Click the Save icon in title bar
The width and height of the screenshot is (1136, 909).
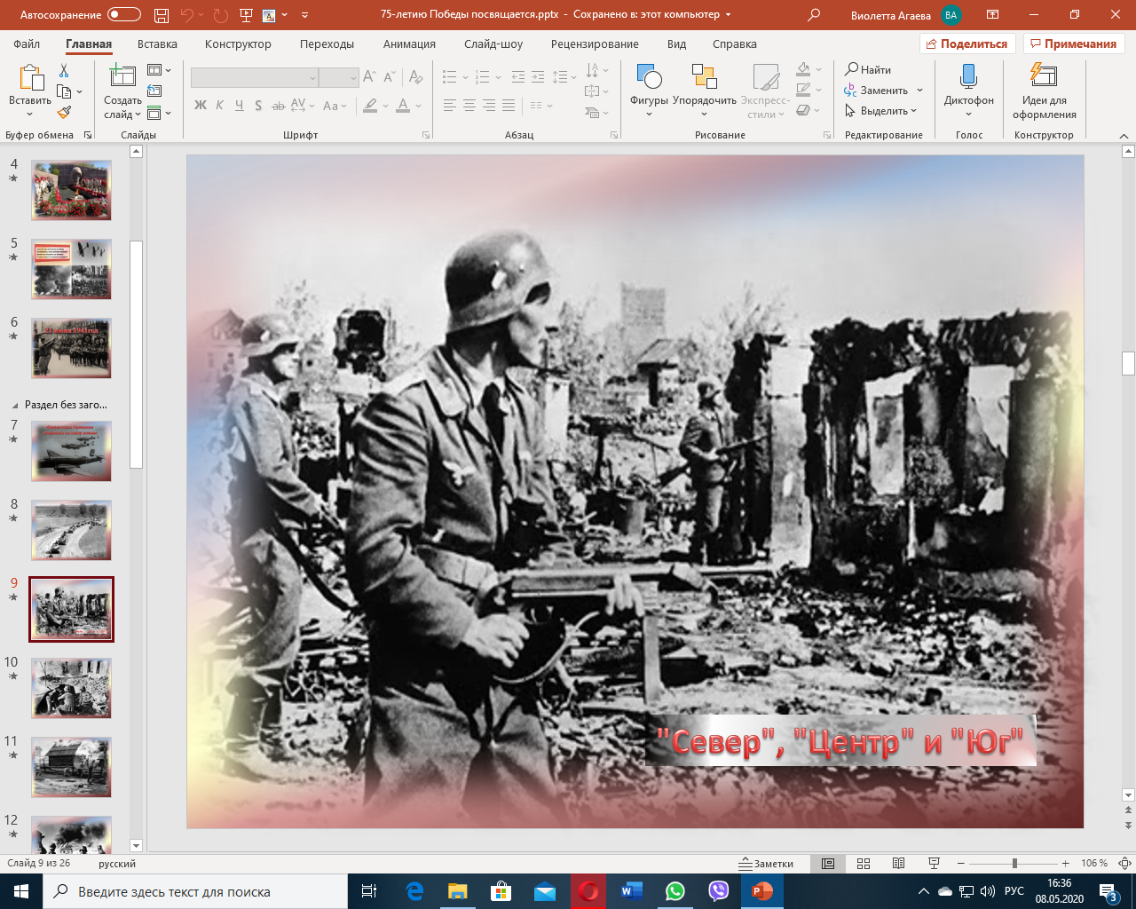[x=161, y=15]
